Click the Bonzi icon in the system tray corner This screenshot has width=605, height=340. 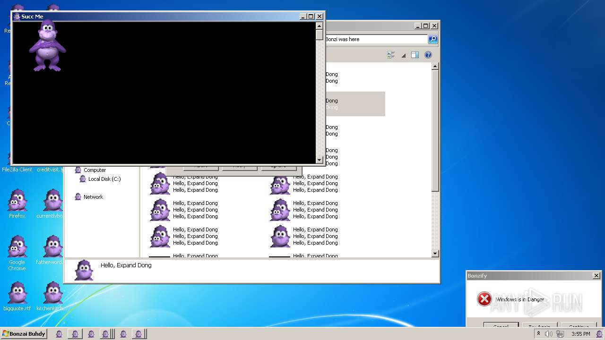point(599,334)
